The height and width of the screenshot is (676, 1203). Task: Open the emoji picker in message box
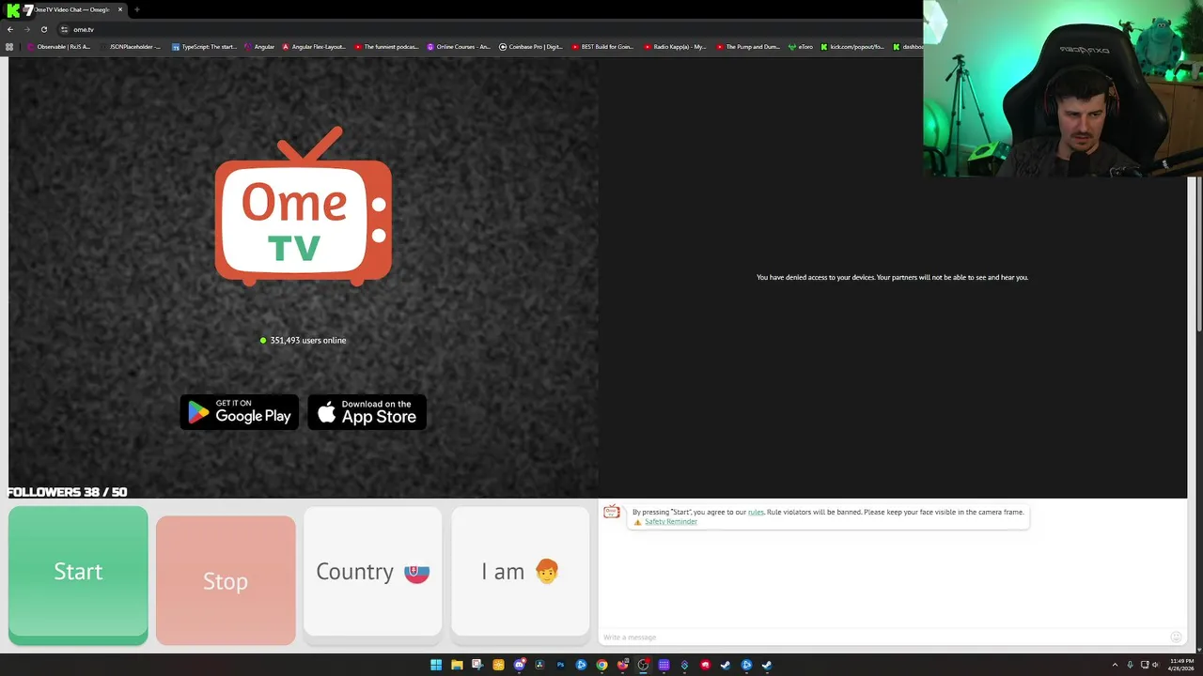click(1176, 638)
